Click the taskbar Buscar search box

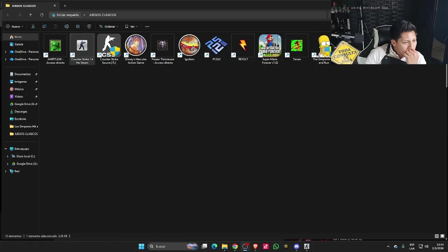(x=173, y=246)
